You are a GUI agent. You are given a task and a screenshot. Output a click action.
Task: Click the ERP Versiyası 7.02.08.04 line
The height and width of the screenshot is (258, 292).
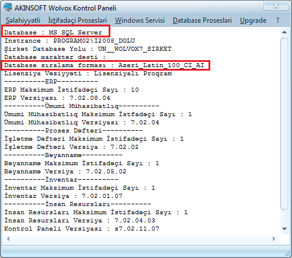(x=57, y=98)
